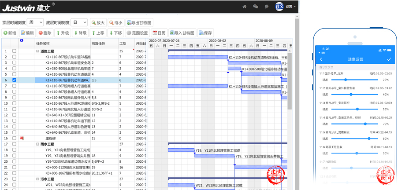Open the 底层时间刻度 dropdown

tap(79, 22)
